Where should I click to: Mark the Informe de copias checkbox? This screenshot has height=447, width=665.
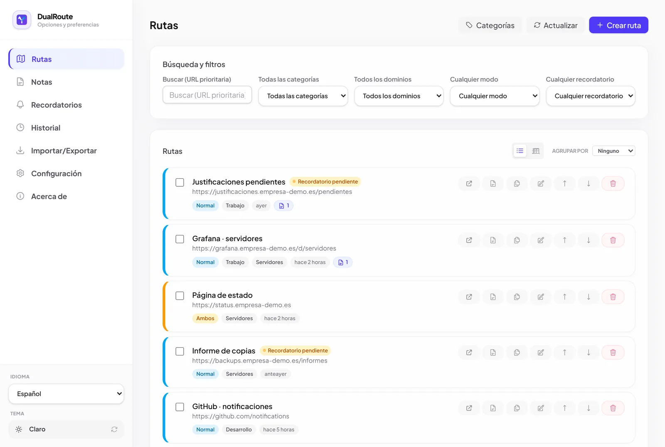(180, 351)
